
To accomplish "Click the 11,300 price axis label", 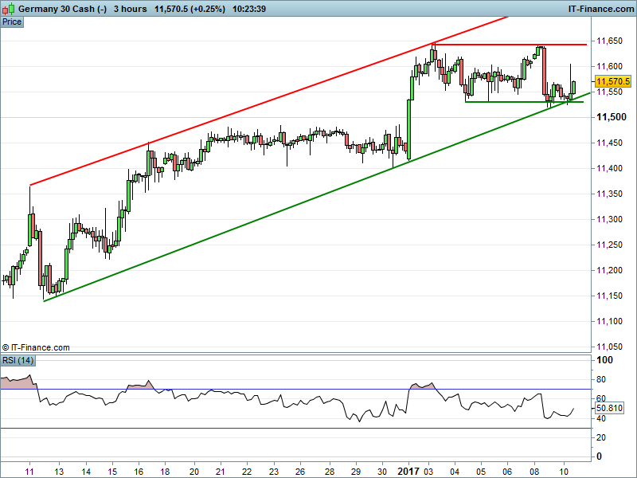I will click(x=609, y=220).
